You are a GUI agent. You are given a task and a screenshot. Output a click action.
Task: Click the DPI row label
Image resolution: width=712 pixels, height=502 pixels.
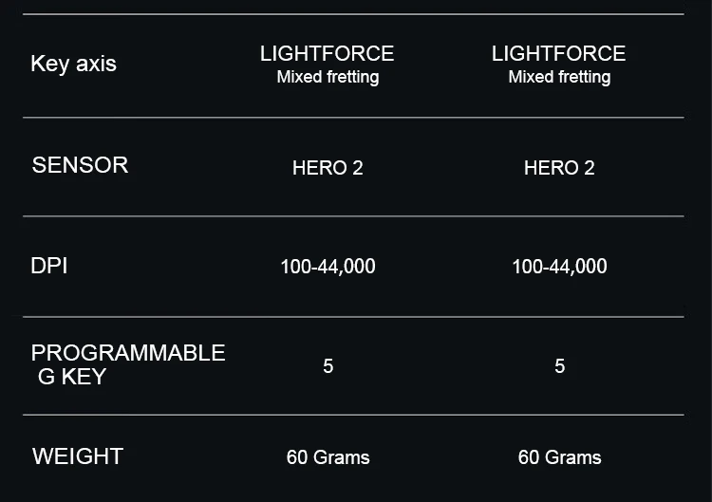(49, 266)
